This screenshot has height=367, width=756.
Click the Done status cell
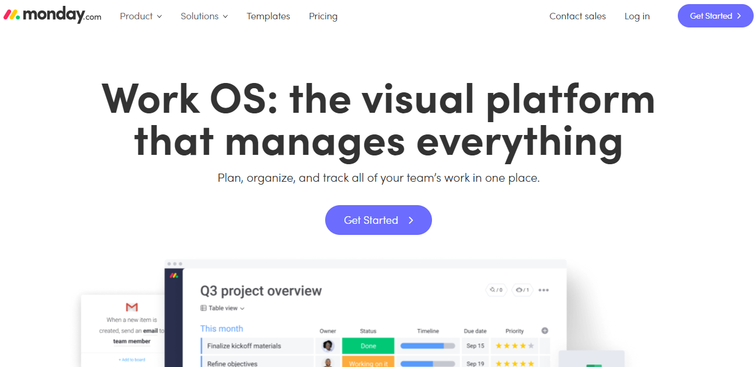coord(368,346)
